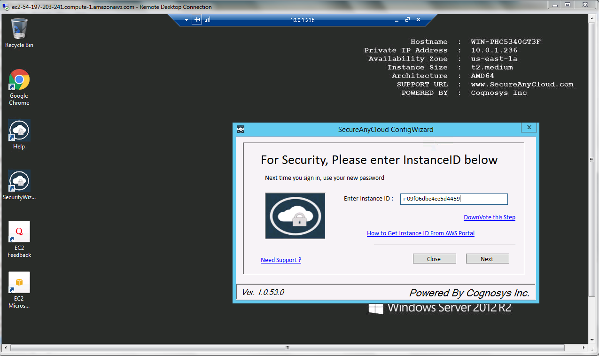This screenshot has height=356, width=599.
Task: Open the EC2 Feedback shortcut
Action: pos(19,232)
